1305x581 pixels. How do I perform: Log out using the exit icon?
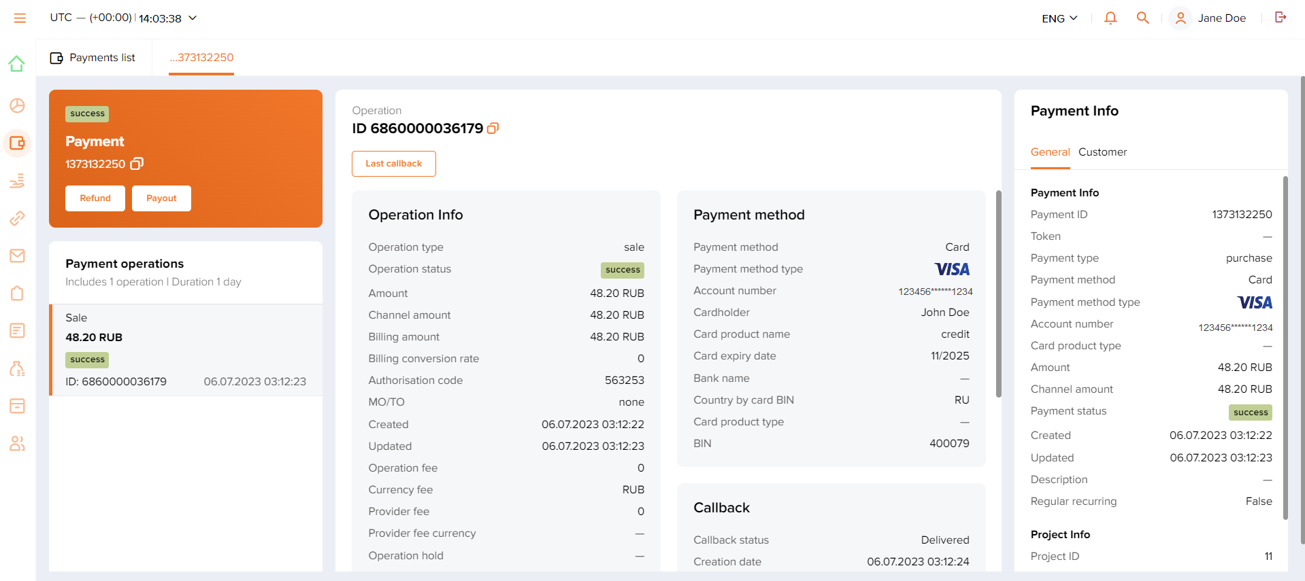1281,18
